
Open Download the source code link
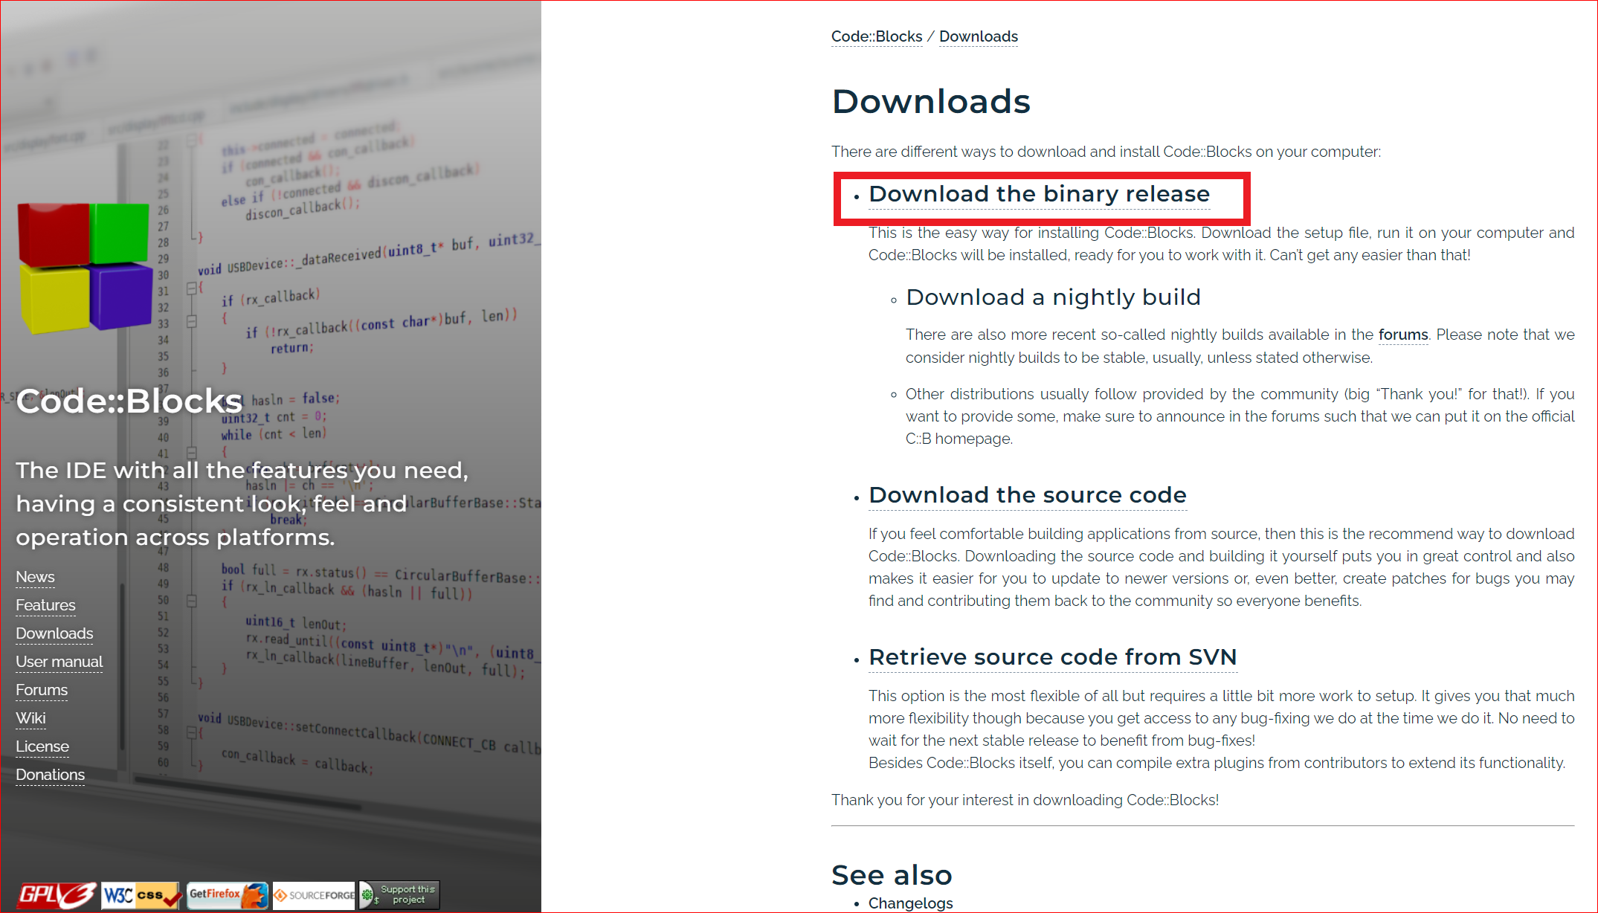click(1027, 495)
